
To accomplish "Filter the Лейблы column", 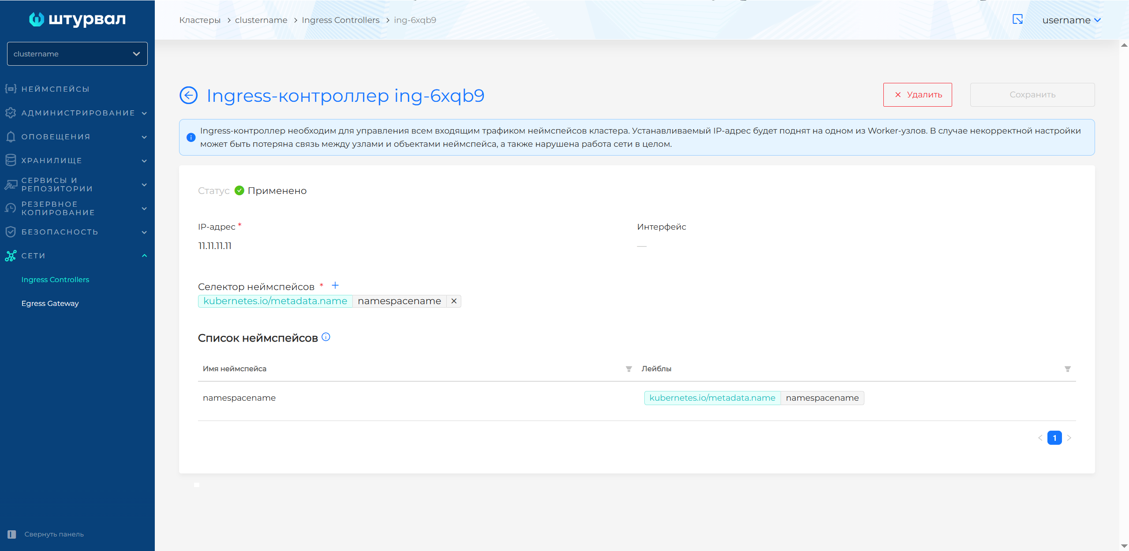I will point(1068,369).
